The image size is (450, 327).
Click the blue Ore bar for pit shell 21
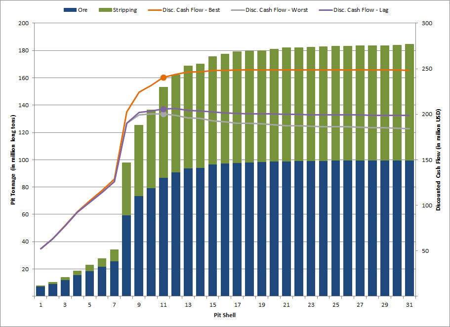(286, 229)
